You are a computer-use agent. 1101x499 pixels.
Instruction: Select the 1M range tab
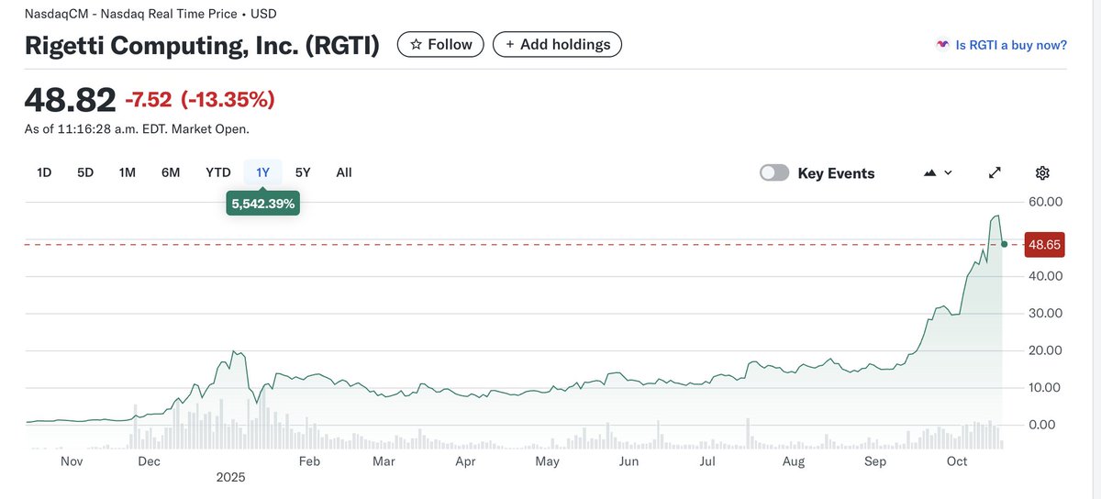pyautogui.click(x=128, y=172)
